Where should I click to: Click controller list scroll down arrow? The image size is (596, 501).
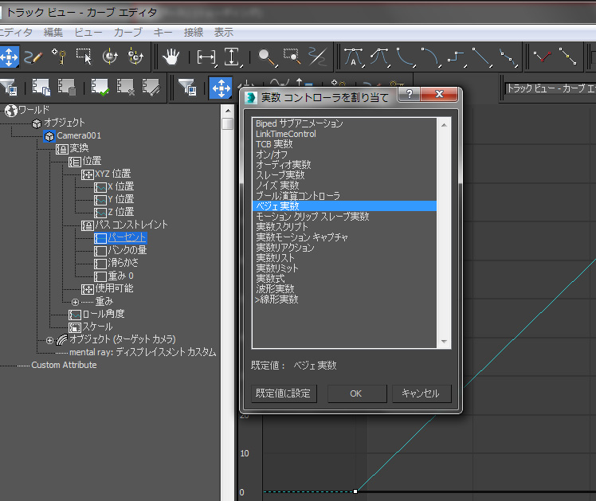pos(444,342)
